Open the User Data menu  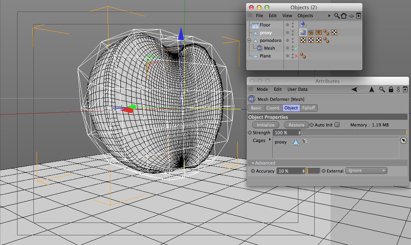pos(297,89)
